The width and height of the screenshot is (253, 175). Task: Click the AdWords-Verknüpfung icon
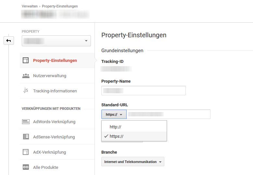(26, 122)
